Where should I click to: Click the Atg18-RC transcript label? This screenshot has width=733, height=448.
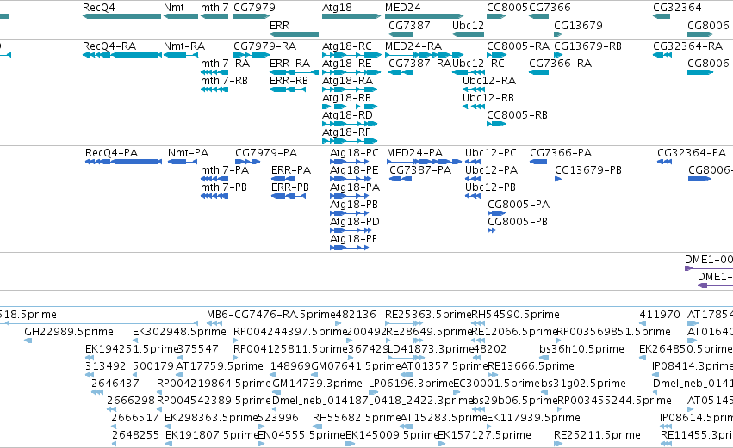(347, 46)
